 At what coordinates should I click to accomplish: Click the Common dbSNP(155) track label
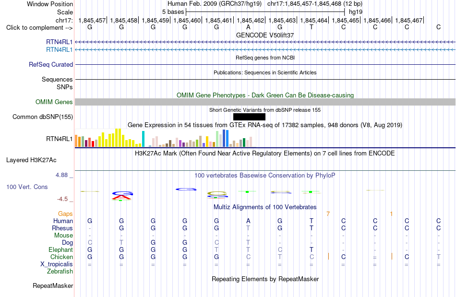(x=43, y=117)
